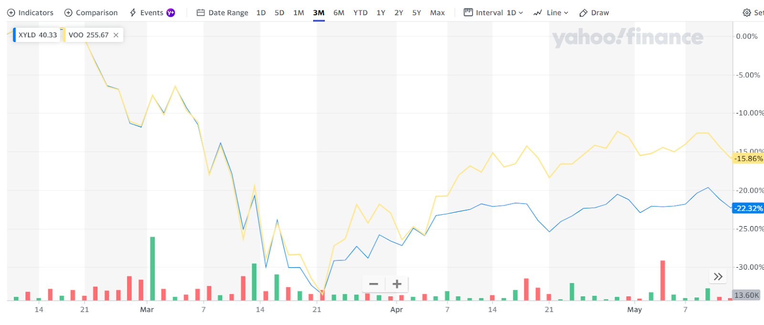
Task: Click the tall green volume bar near Mar
Action: [152, 269]
